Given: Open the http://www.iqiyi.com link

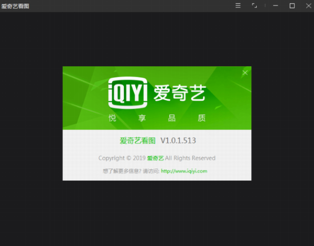Looking at the screenshot, I should (184, 171).
